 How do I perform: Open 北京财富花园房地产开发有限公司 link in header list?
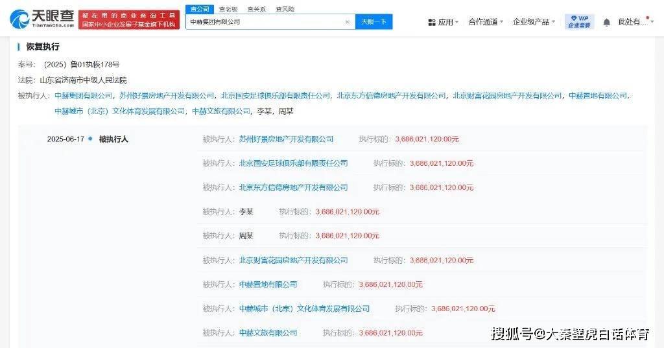coord(507,96)
